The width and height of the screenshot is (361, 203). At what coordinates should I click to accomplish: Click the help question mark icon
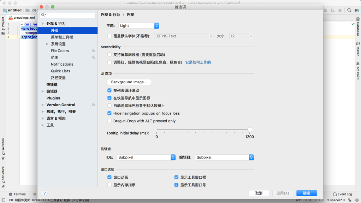click(x=45, y=193)
